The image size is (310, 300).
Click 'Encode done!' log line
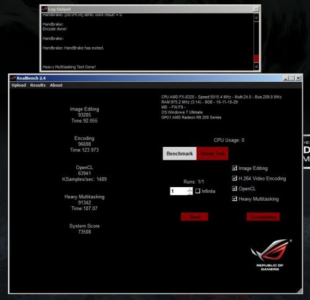(x=55, y=29)
